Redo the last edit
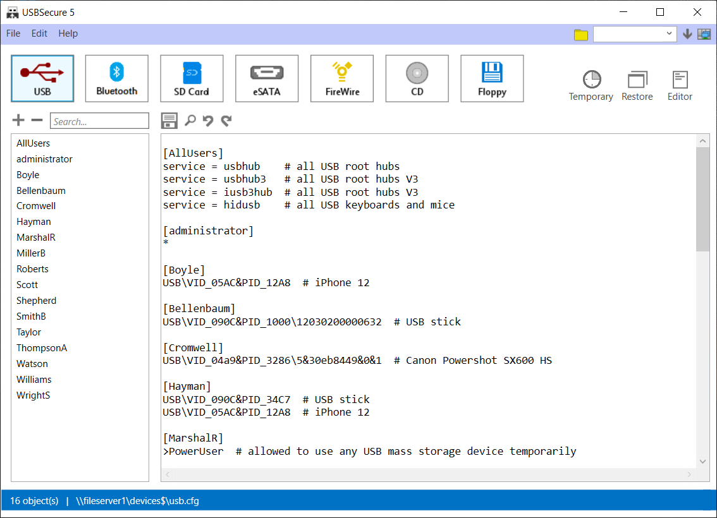Viewport: 717px width, 518px height. [226, 121]
